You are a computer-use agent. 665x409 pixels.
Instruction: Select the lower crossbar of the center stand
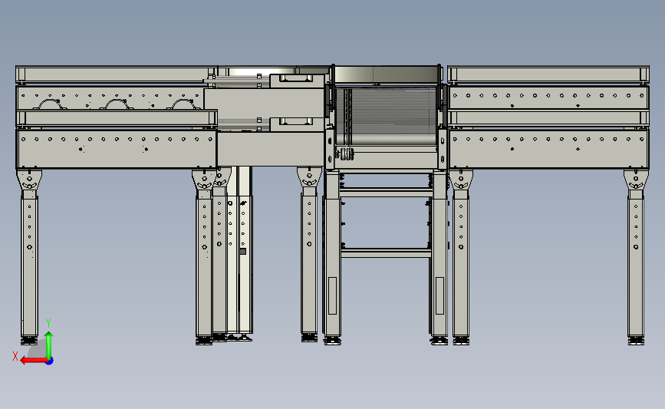click(386, 253)
